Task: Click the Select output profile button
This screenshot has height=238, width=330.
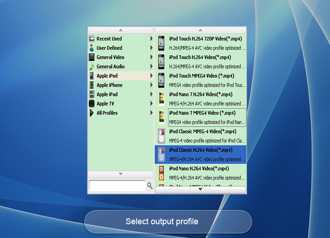Action: point(168,222)
